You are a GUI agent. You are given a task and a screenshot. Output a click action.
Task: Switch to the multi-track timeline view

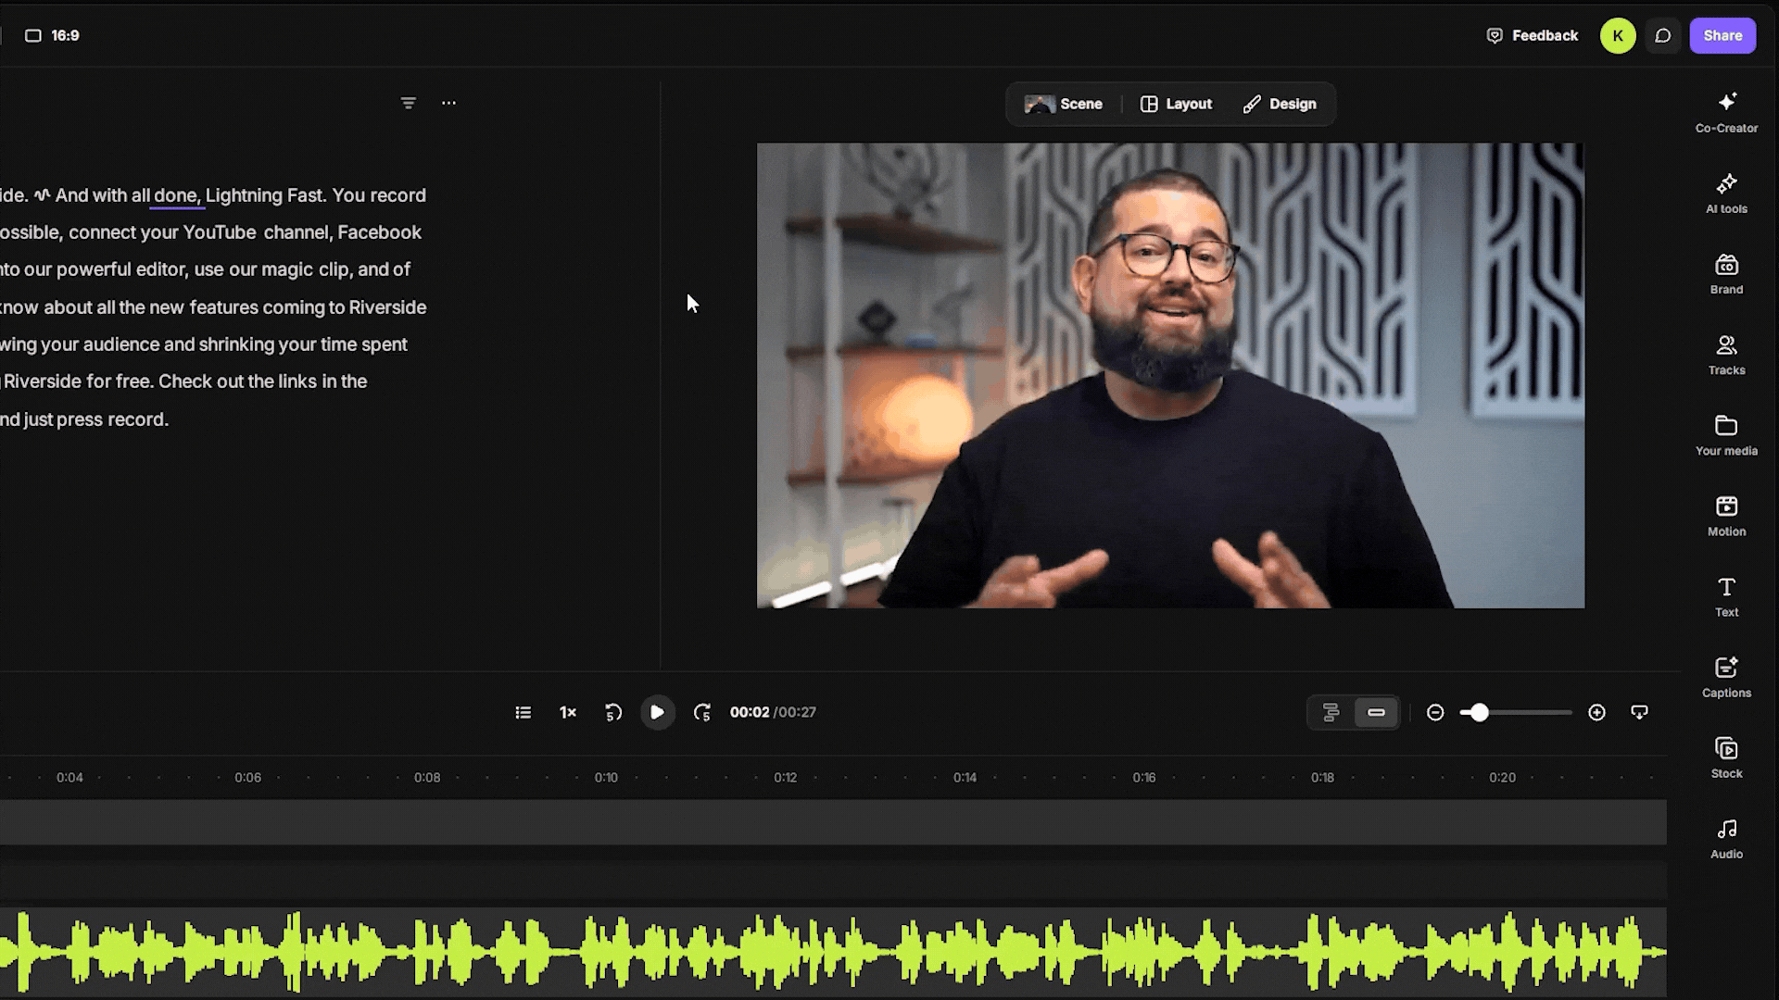click(1331, 712)
